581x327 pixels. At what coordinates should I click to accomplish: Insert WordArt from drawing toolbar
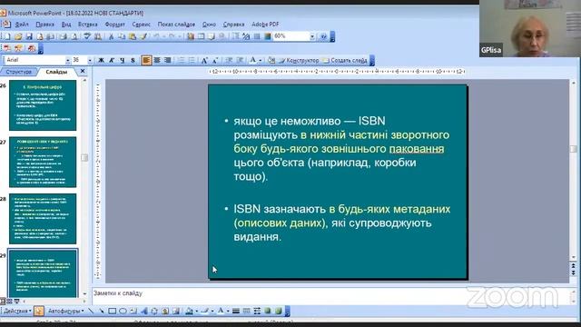(143, 311)
